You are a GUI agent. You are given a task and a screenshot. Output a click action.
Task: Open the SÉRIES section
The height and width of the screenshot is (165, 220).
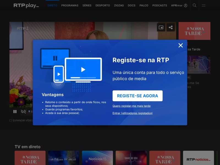coord(87,5)
